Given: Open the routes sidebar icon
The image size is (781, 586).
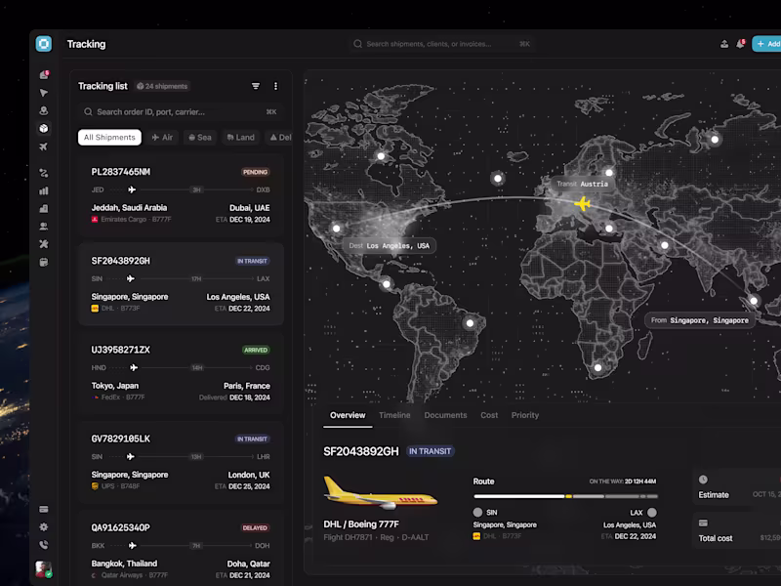Looking at the screenshot, I should (x=44, y=173).
